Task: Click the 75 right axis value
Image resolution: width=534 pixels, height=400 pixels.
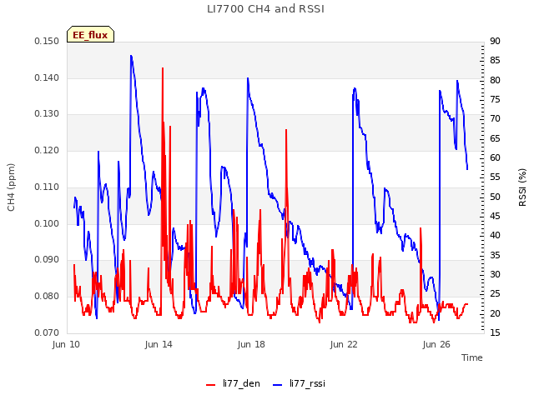Action: [495, 100]
